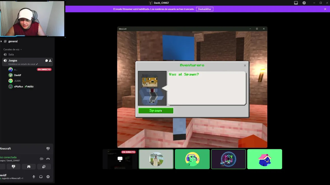Screen dimensions: 330x185
Task: Click the share-screen button below Voz conectada
Action: (x=13, y=166)
